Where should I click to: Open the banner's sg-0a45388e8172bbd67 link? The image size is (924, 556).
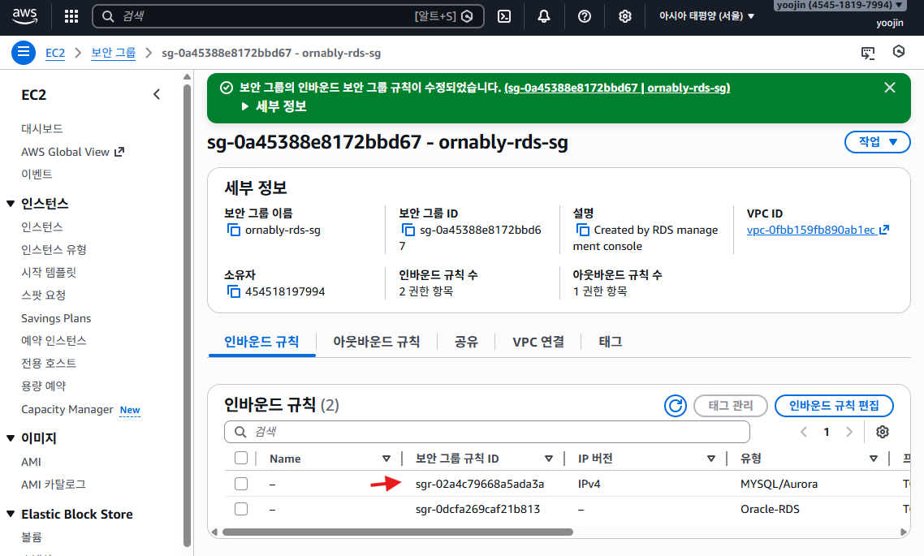[x=617, y=88]
